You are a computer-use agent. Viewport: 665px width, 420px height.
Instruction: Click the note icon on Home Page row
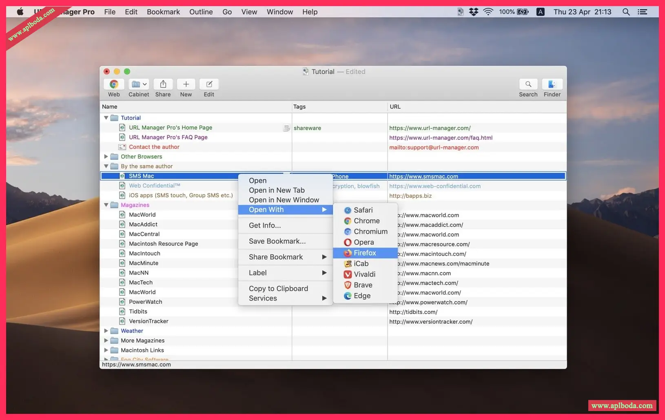(x=286, y=128)
